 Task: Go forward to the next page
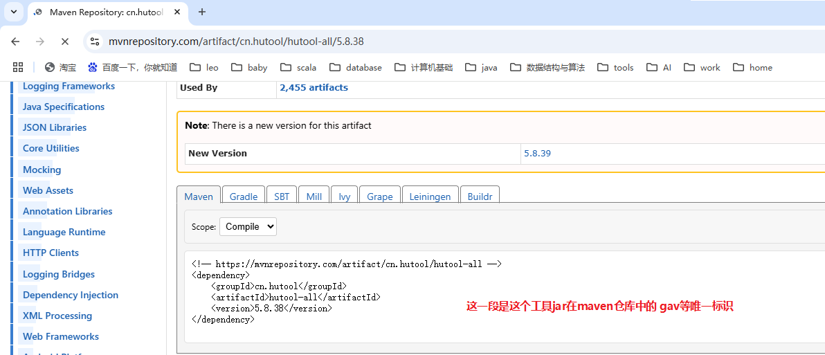click(x=40, y=42)
